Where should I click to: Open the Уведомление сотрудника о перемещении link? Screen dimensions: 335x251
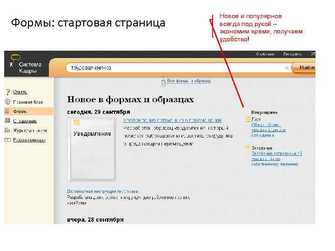[172, 120]
